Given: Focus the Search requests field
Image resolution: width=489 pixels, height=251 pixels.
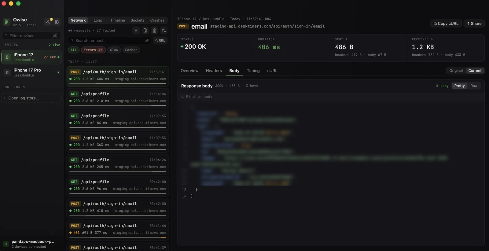Looking at the screenshot, I should coord(109,40).
